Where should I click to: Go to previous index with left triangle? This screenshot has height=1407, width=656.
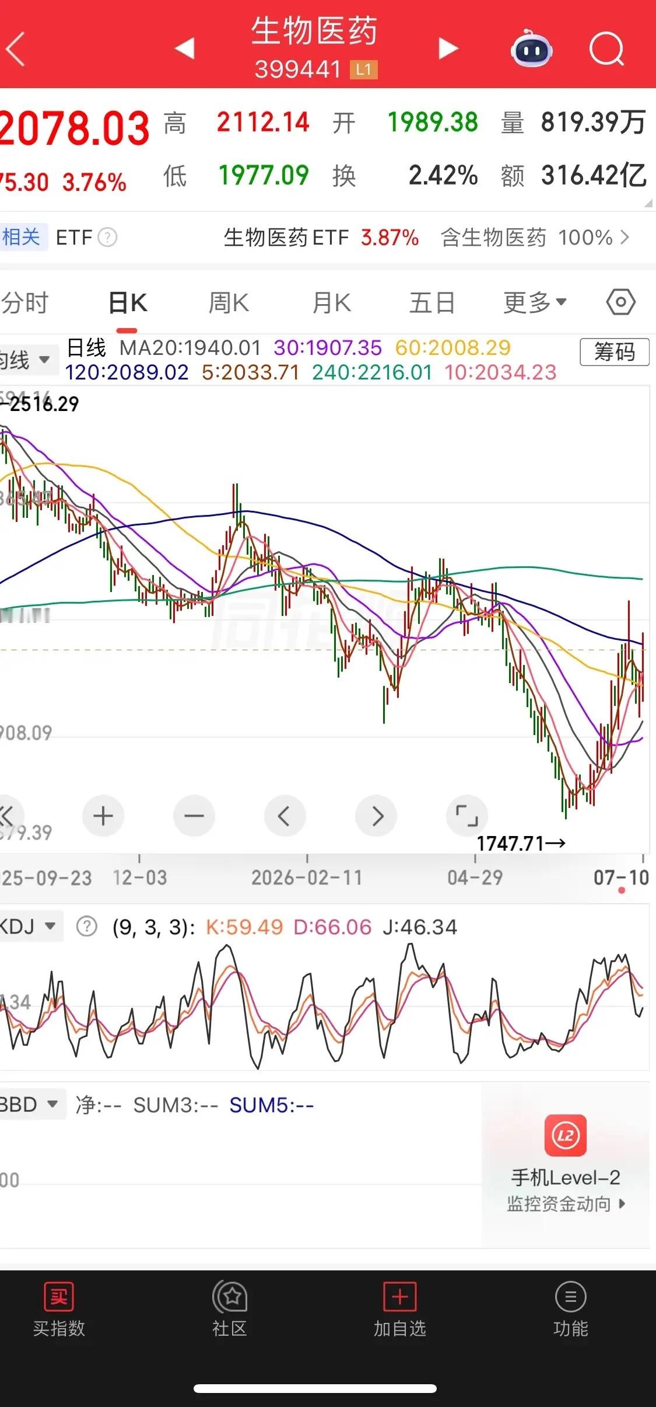click(x=185, y=48)
